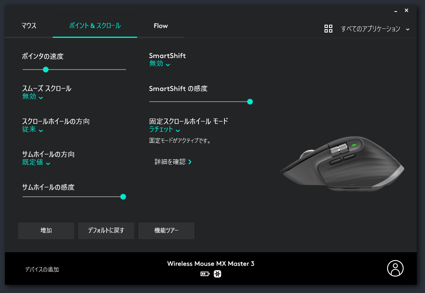Click the application grid icon
Screen dimensions: 425x293
(328, 29)
